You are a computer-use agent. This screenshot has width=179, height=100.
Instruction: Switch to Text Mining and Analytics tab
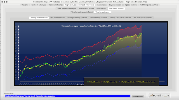coord(149,5)
